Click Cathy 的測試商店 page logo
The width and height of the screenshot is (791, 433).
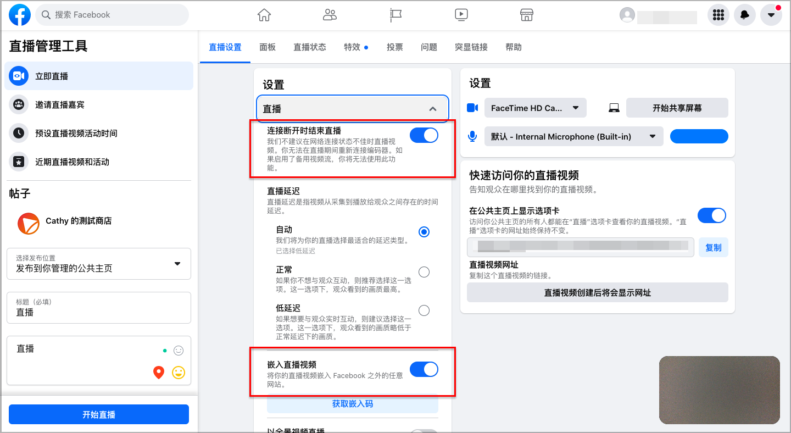(29, 224)
